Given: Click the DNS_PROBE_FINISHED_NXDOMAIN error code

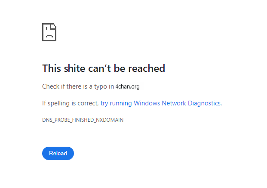Looking at the screenshot, I should tap(83, 120).
